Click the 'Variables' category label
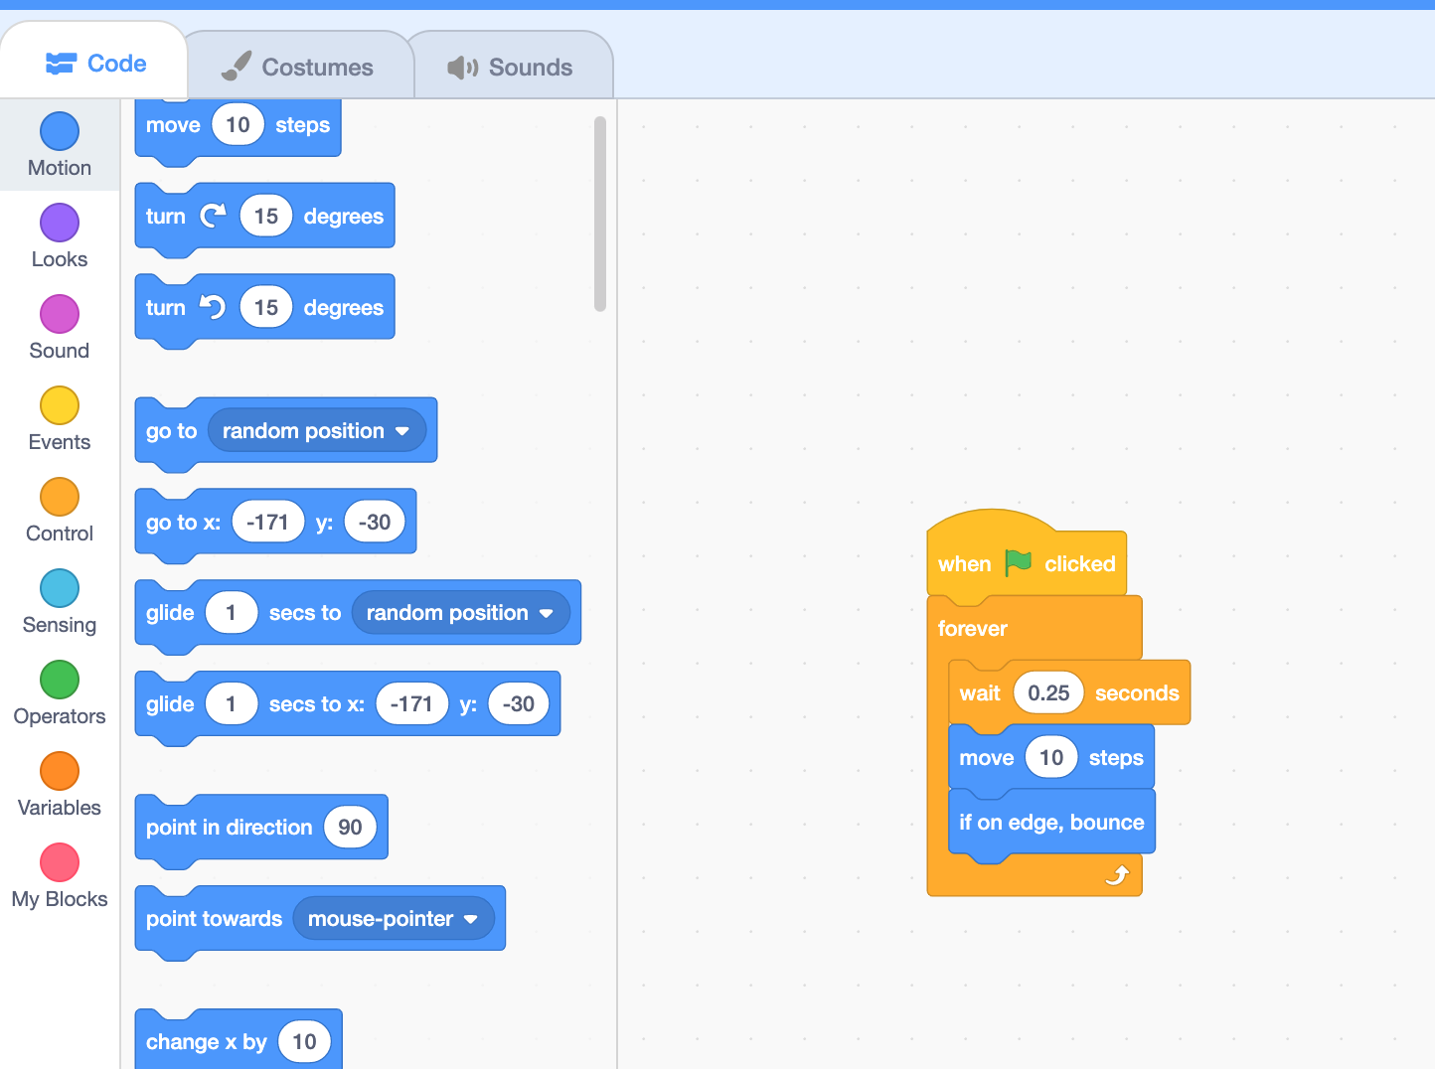This screenshot has width=1435, height=1069. (60, 808)
